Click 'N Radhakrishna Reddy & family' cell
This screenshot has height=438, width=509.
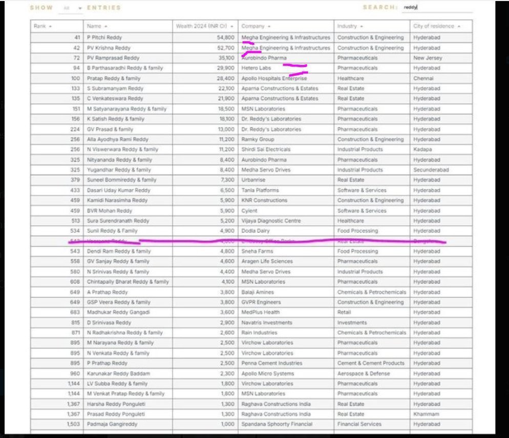pos(128,333)
